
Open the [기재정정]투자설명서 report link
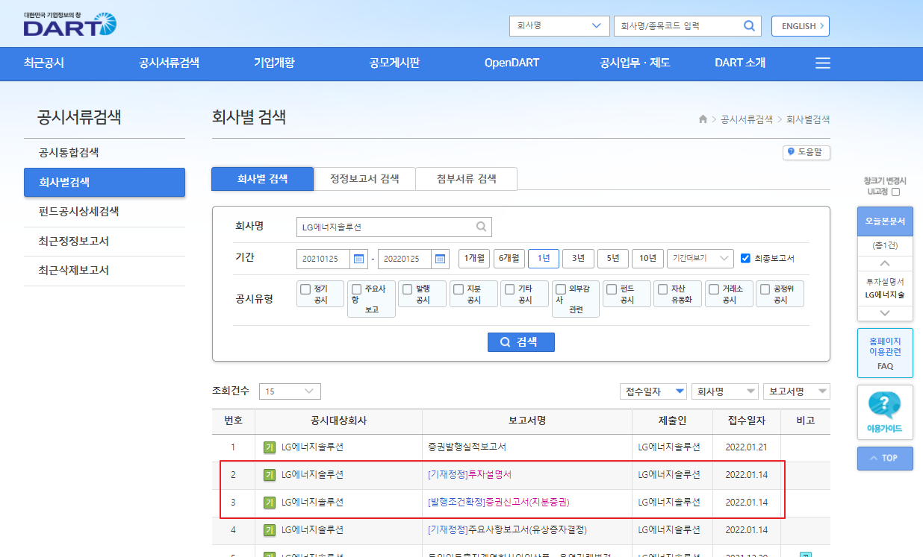(x=470, y=475)
